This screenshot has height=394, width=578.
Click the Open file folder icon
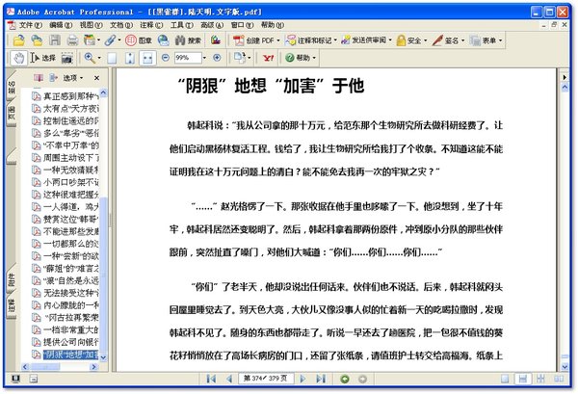click(18, 40)
